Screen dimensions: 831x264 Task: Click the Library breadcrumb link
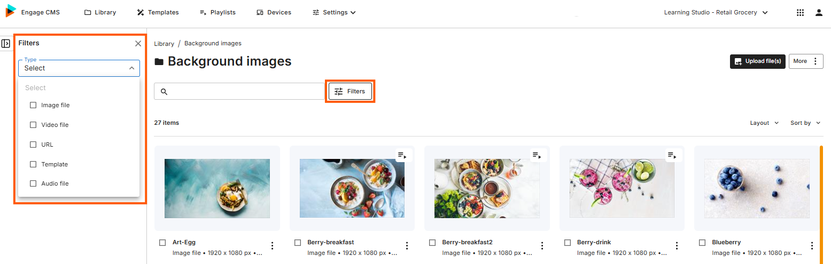[164, 44]
